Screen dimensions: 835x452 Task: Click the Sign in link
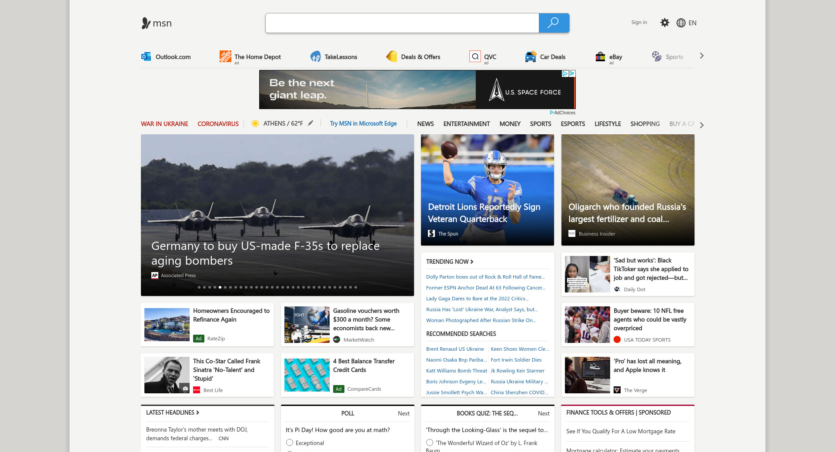click(x=639, y=22)
